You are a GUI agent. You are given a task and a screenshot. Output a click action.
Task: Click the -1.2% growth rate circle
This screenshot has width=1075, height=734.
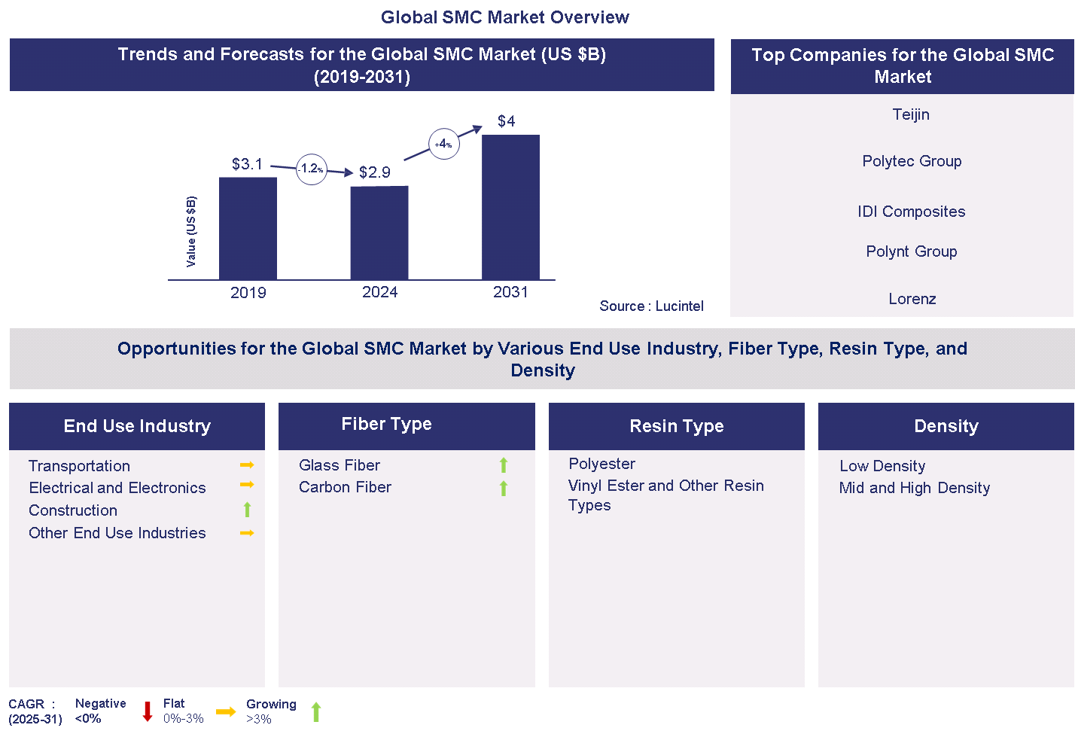coord(311,169)
